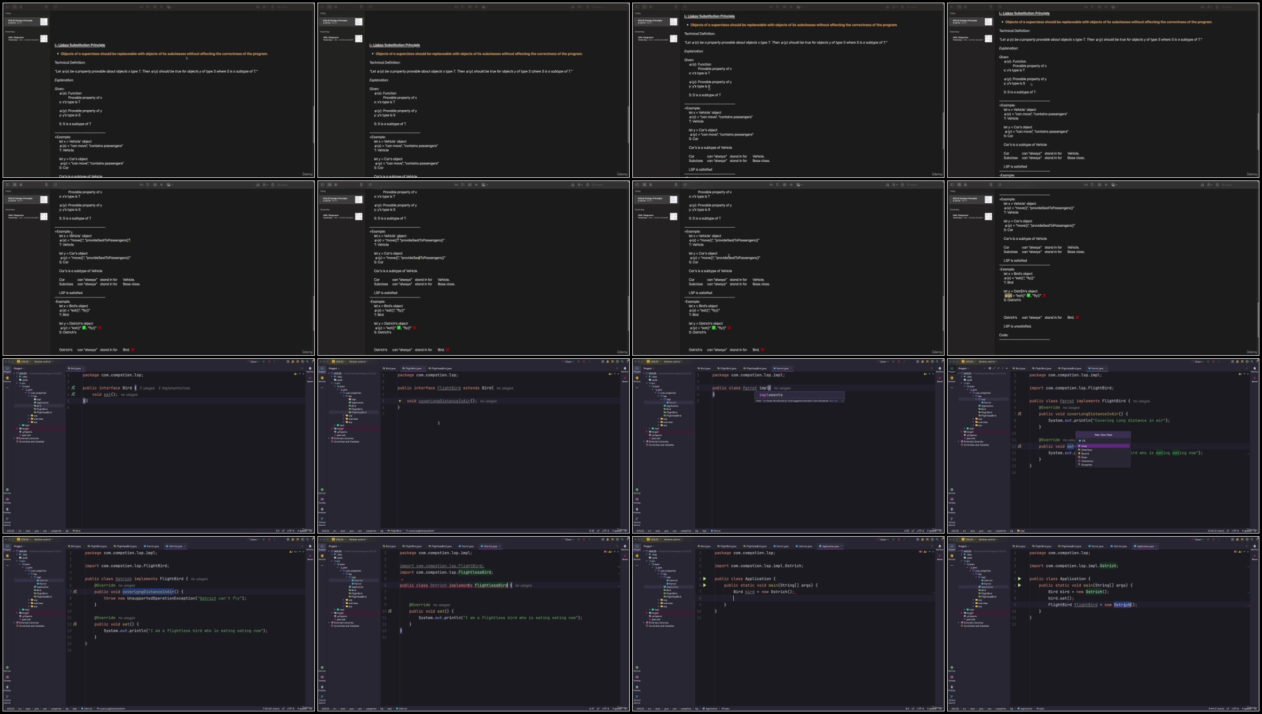Screen dimensions: 1262x714
Task: Open Maven tool window in the bird.eat() frame
Action: click(x=1255, y=557)
